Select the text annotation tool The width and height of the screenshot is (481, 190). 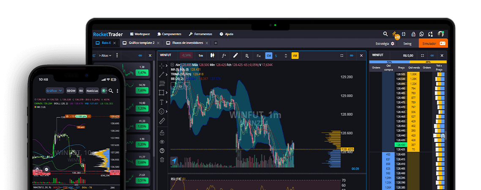(x=161, y=102)
